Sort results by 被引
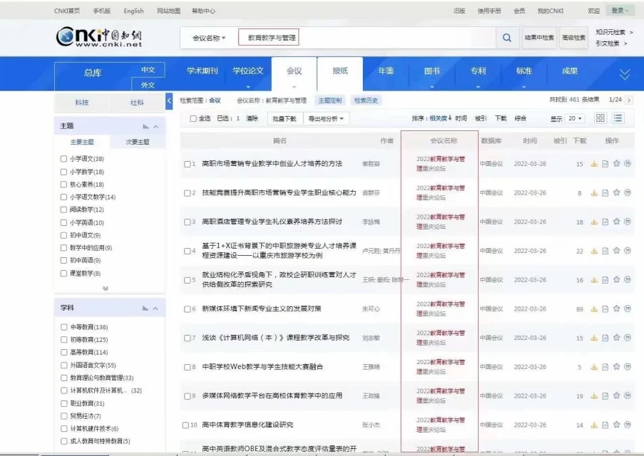The width and height of the screenshot is (644, 456). pyautogui.click(x=481, y=118)
